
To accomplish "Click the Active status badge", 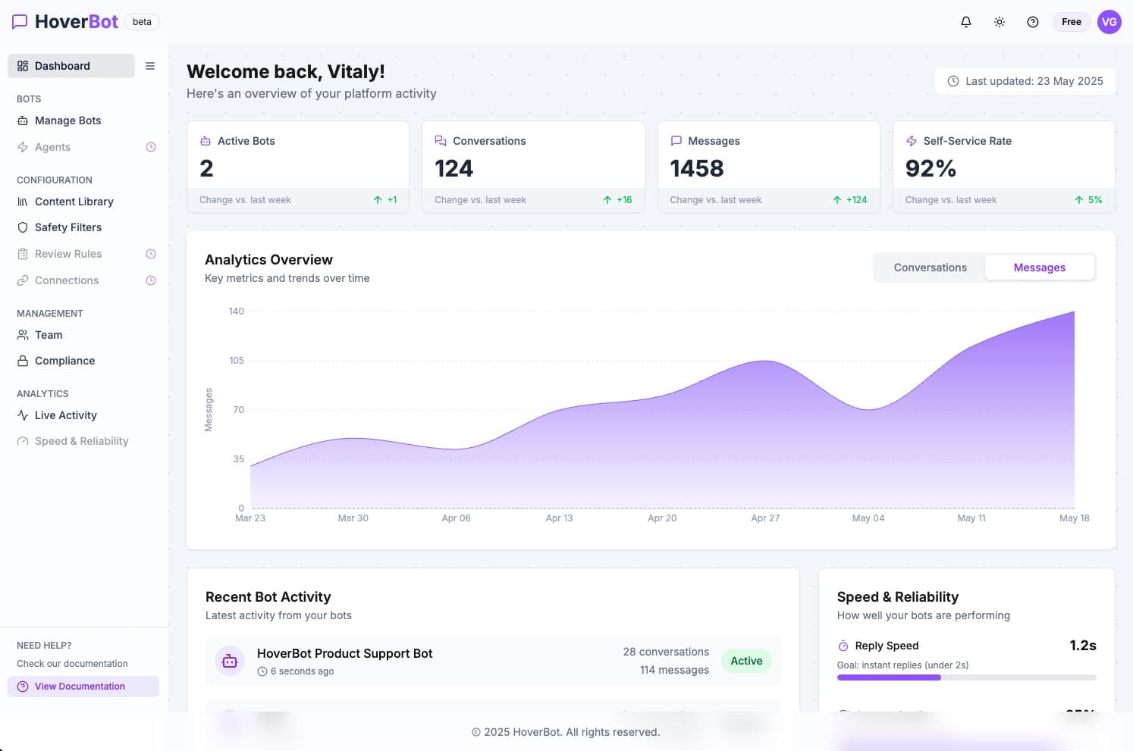I will point(746,660).
